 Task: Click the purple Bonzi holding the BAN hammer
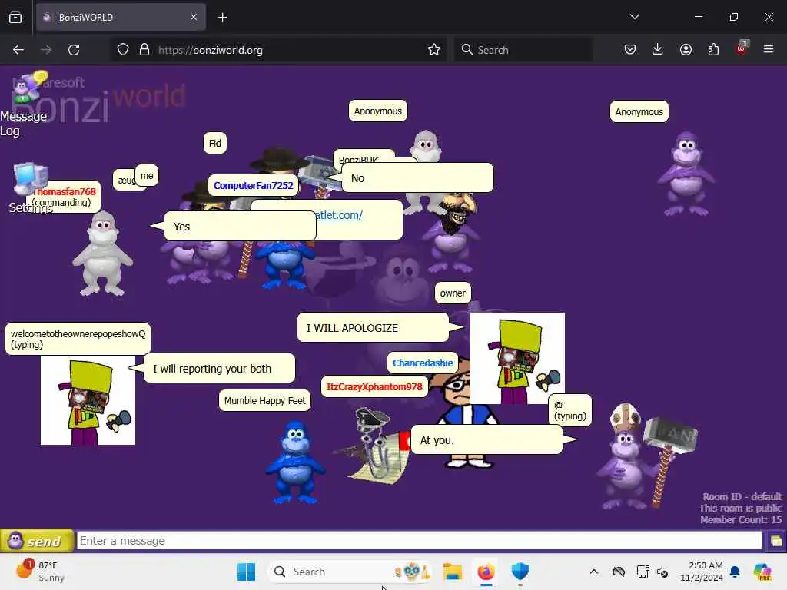click(x=647, y=456)
